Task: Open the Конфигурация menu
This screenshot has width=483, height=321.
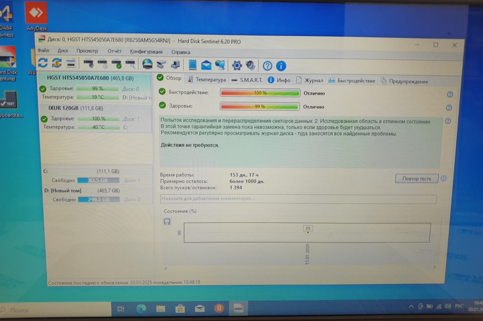Action: (x=146, y=51)
